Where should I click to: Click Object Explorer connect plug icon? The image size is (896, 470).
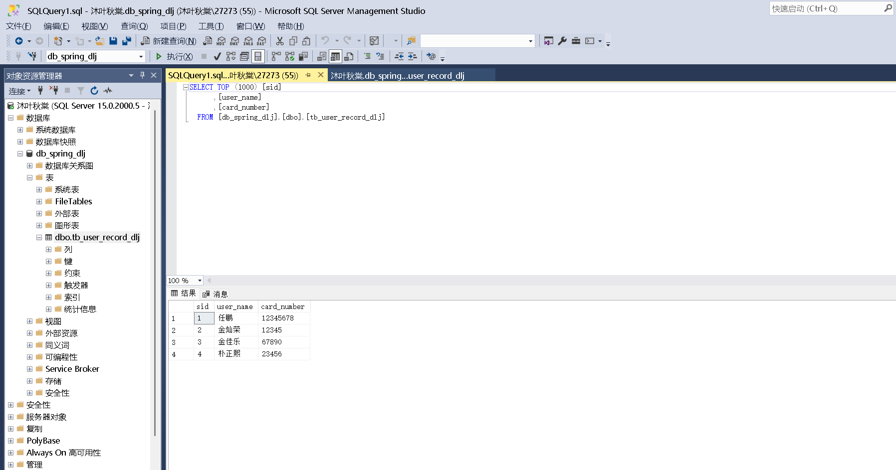40,90
